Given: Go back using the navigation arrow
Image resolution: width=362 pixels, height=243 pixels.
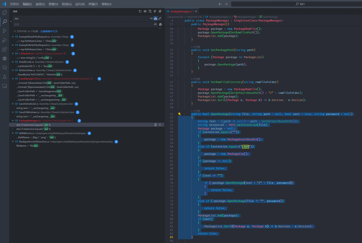Looking at the screenshot, I should click(x=220, y=4).
